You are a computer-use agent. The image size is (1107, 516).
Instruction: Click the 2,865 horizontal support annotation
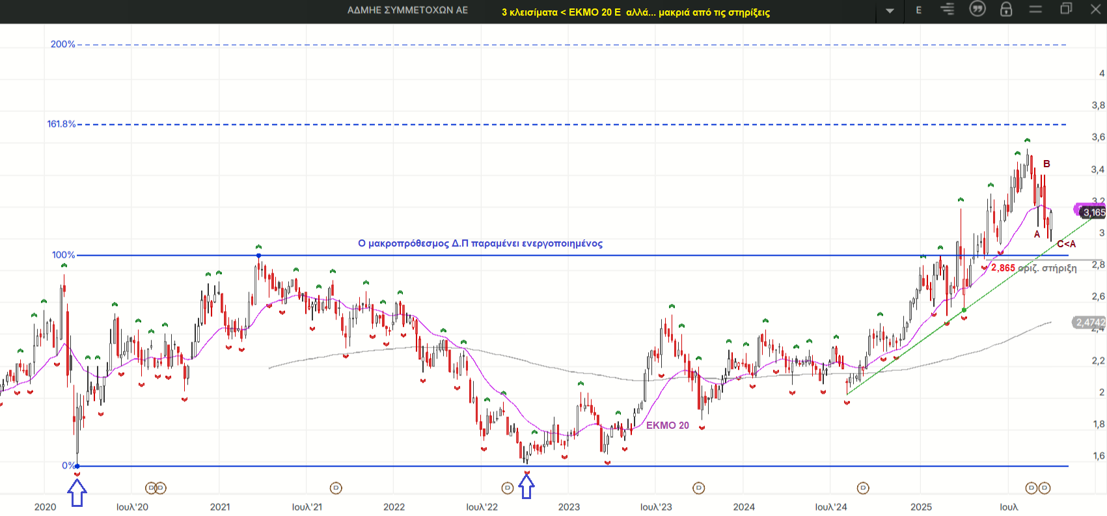coord(1033,268)
